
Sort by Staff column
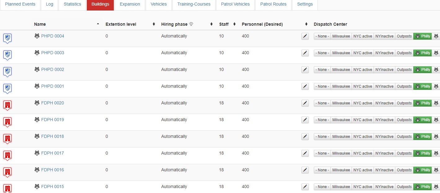point(227,24)
